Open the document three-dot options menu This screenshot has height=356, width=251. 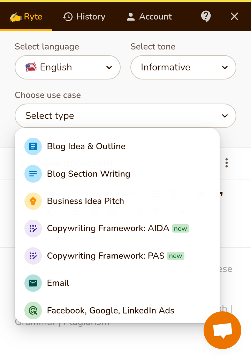pos(227,163)
